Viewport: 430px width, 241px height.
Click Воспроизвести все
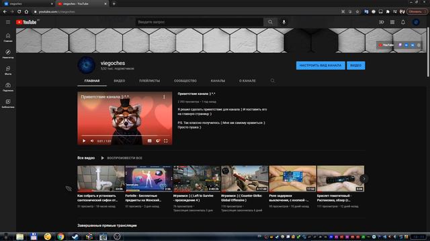click(122, 158)
